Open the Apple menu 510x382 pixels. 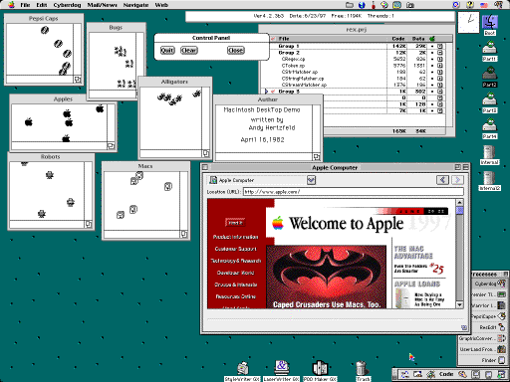pyautogui.click(x=12, y=5)
